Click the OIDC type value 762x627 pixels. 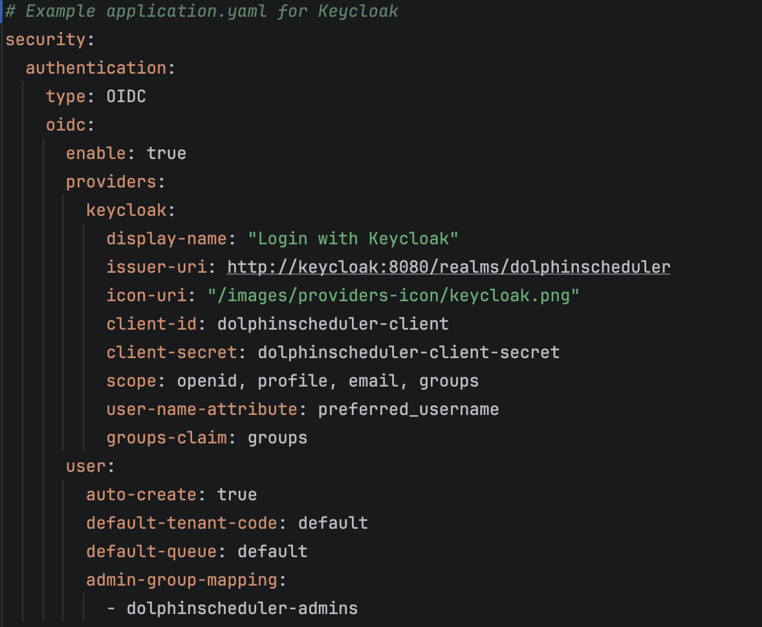[x=126, y=96]
